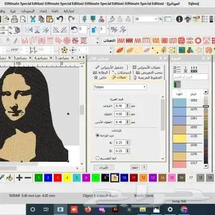Select palette color 10 dark blue

pos(124,177)
